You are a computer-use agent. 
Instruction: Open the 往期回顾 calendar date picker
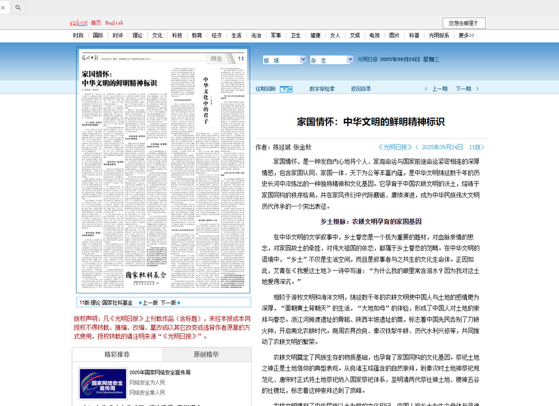click(x=286, y=89)
